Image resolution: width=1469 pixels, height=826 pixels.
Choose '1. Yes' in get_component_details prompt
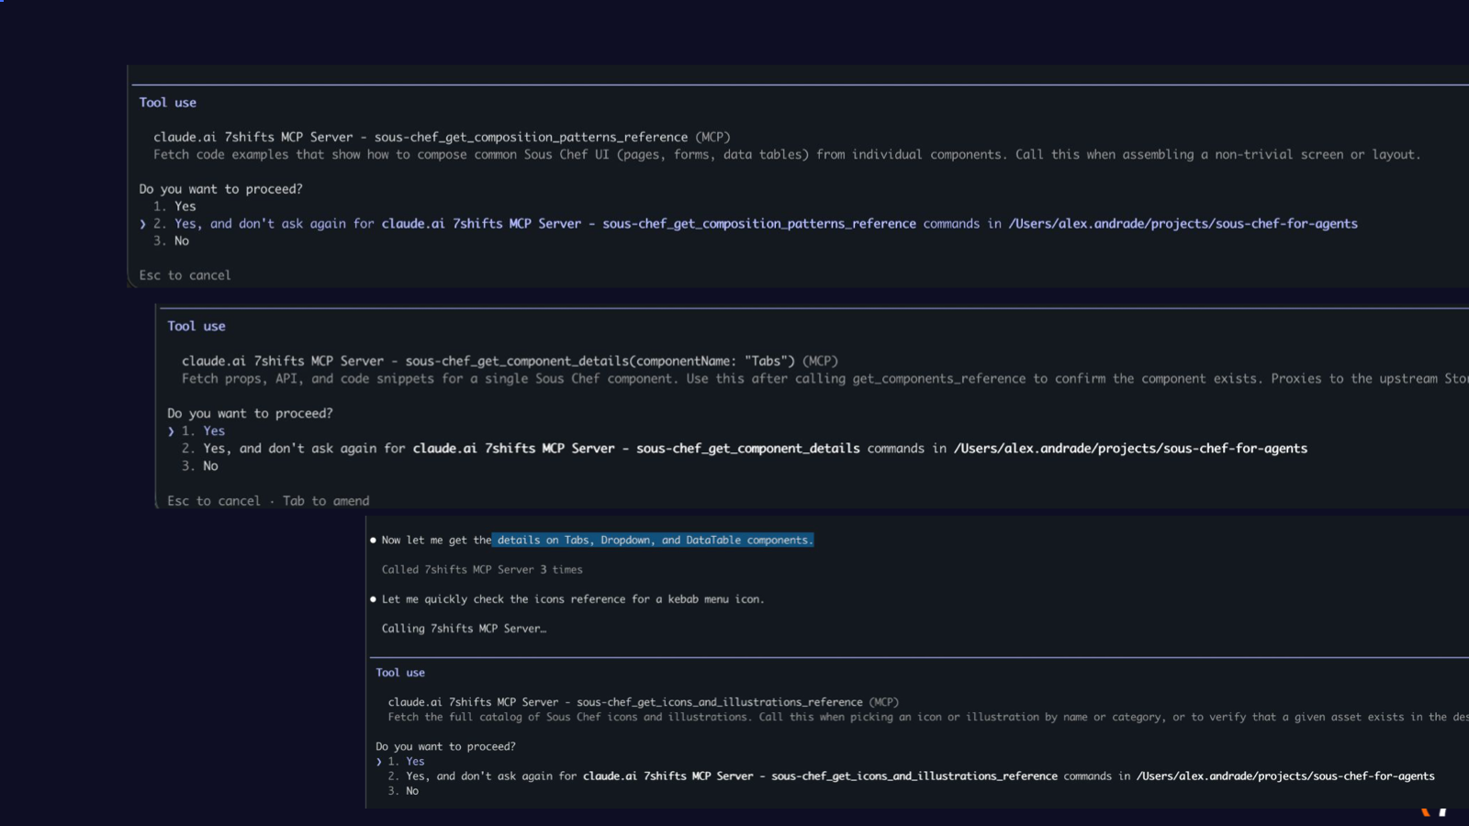203,431
